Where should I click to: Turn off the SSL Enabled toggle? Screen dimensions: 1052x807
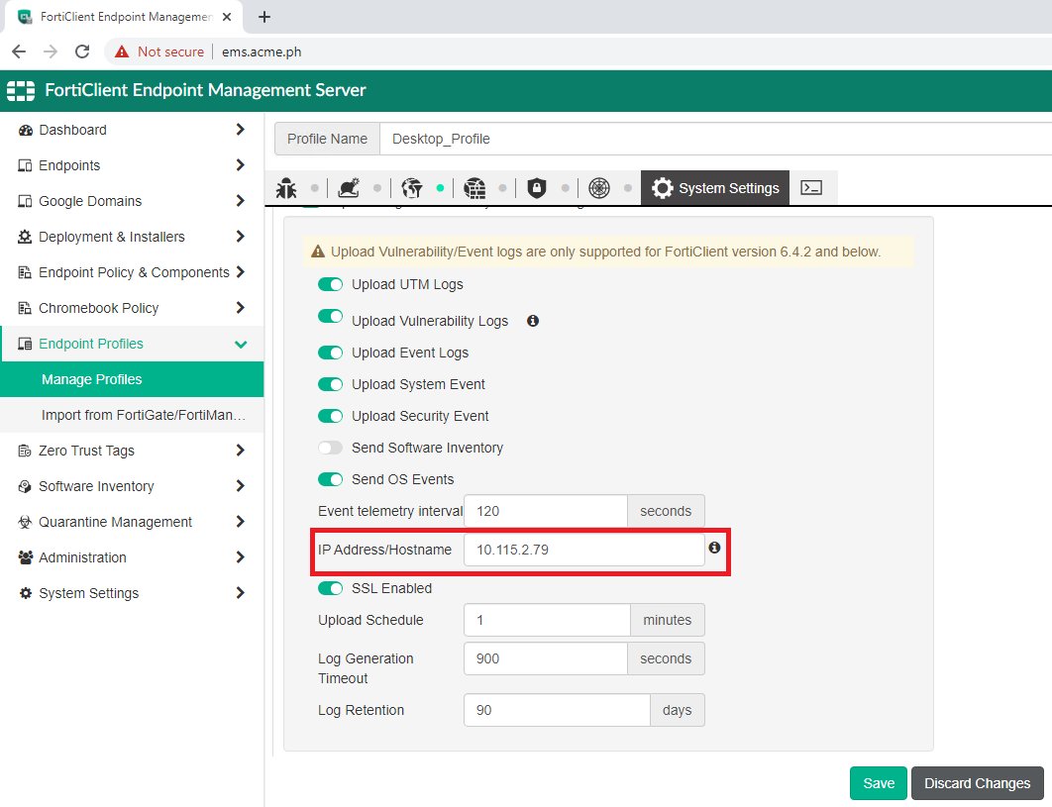(330, 588)
